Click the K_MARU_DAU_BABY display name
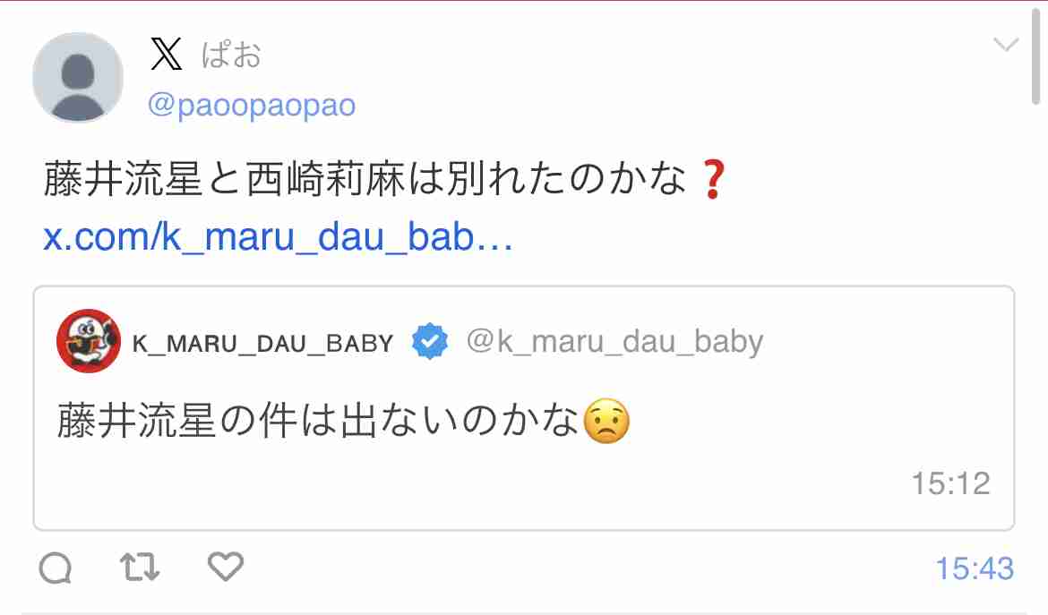Screen dimensions: 1048x615 (263, 343)
